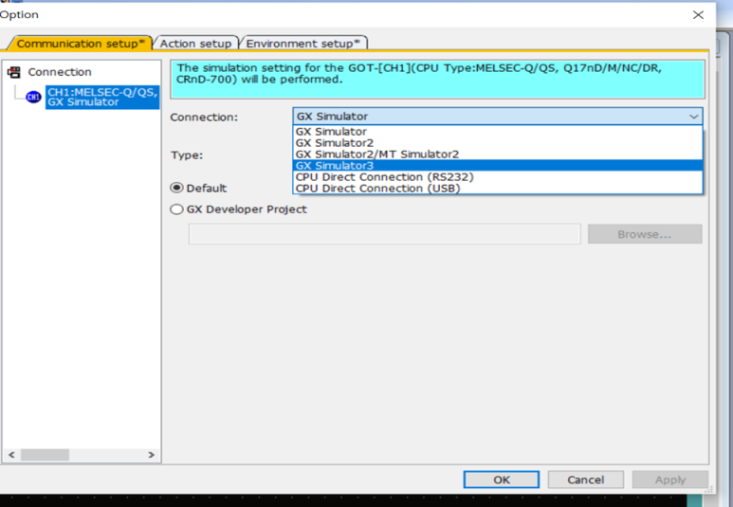Select the Connection tree root icon
The height and width of the screenshot is (507, 733).
(x=14, y=72)
